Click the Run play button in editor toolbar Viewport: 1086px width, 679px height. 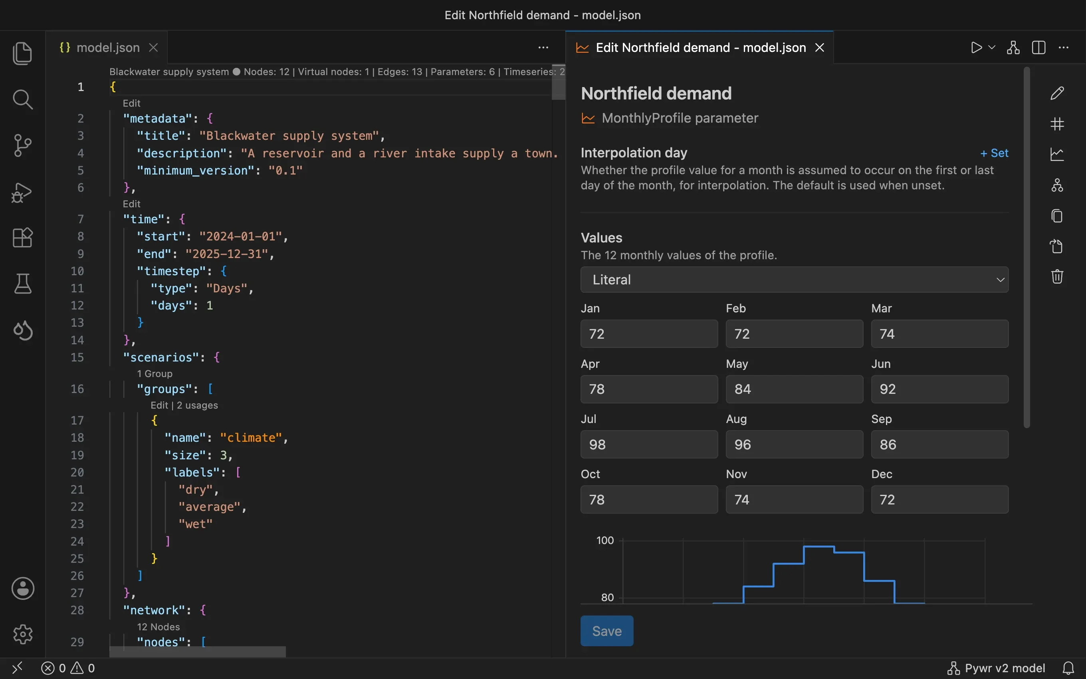pos(976,48)
